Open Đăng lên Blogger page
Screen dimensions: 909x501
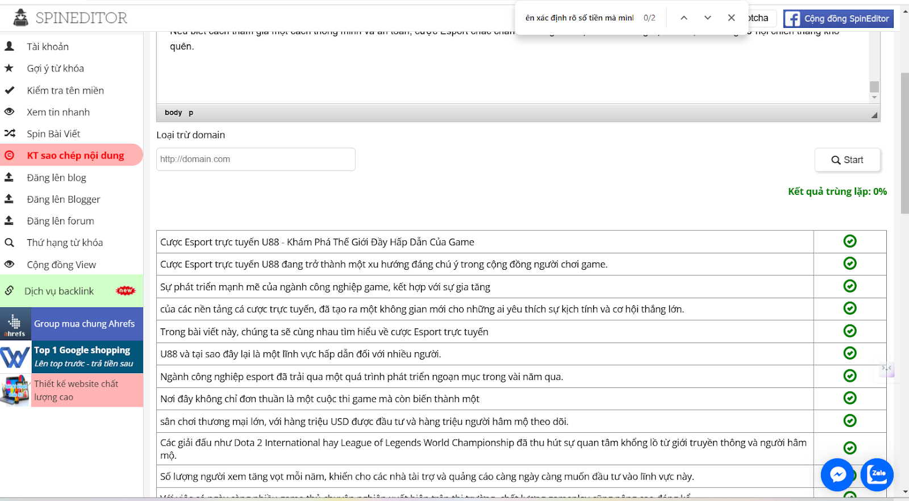point(63,199)
